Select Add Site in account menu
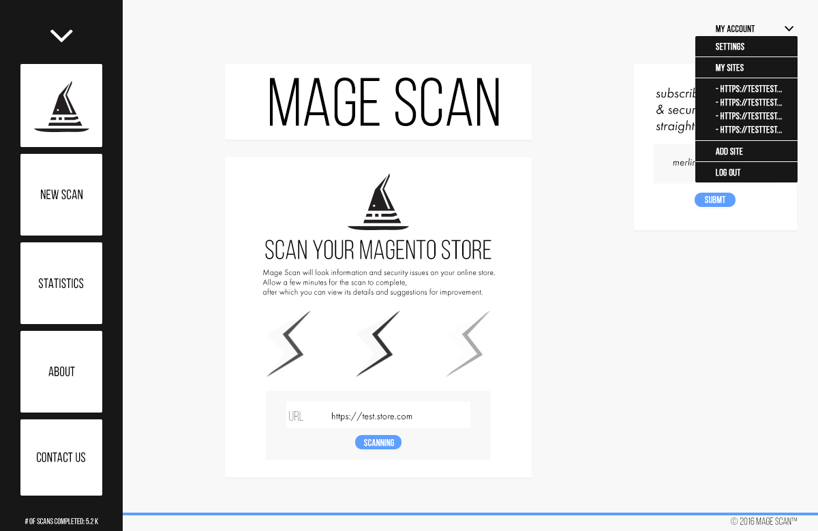This screenshot has height=531, width=818. coord(746,151)
